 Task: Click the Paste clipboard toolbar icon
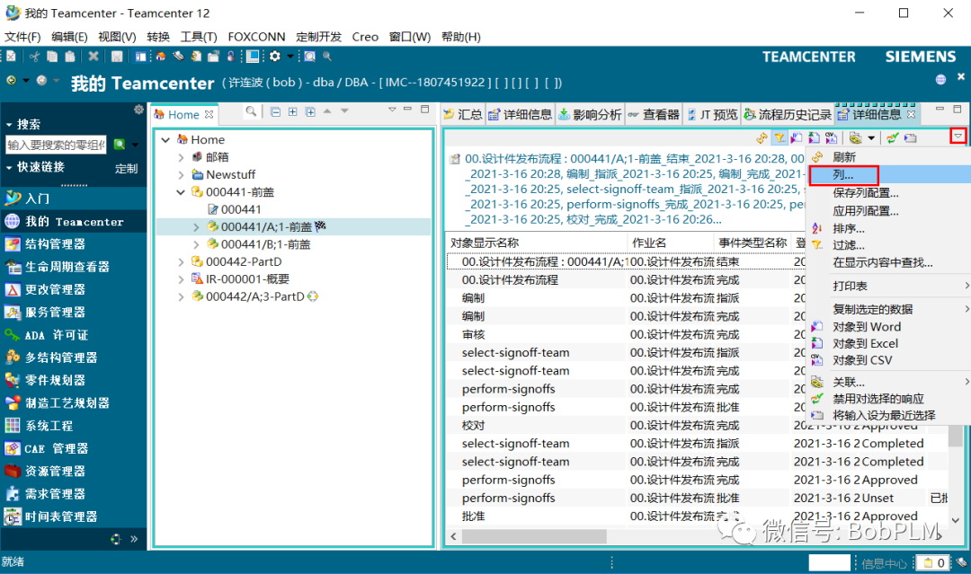click(70, 57)
